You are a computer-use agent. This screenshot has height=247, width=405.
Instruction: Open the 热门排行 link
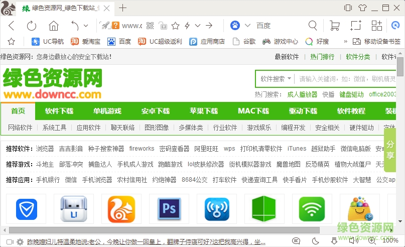pyautogui.click(x=322, y=57)
